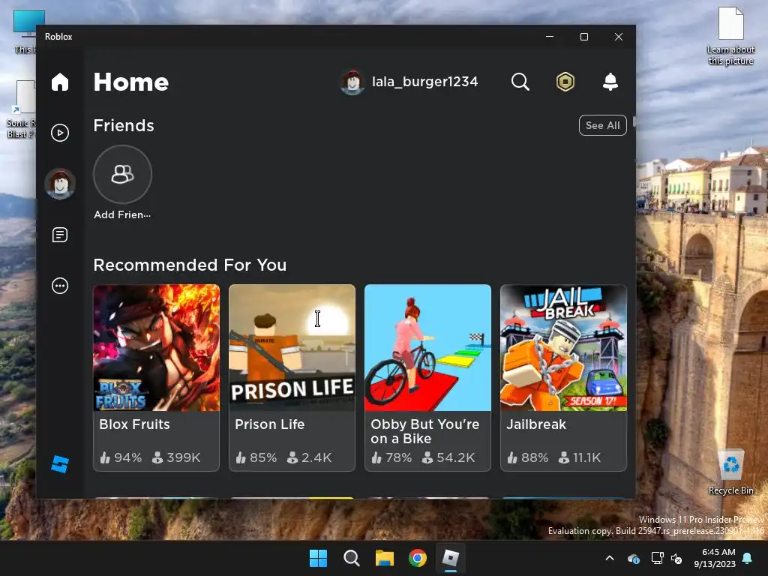Open Obby But You're on a Bike thumbnail
Viewport: 768px width, 576px height.
tap(427, 348)
